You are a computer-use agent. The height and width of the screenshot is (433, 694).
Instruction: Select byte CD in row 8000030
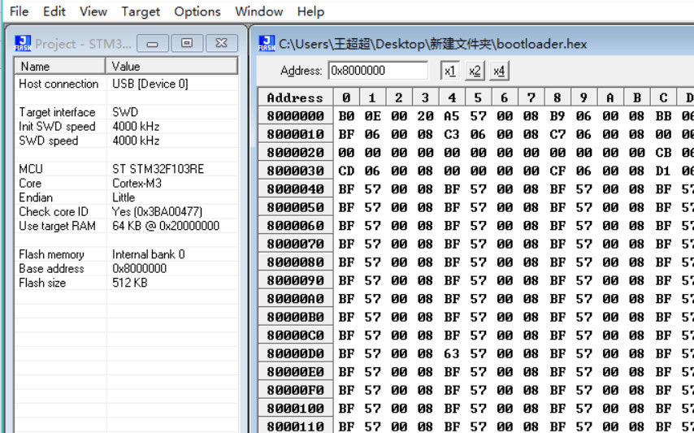(346, 171)
